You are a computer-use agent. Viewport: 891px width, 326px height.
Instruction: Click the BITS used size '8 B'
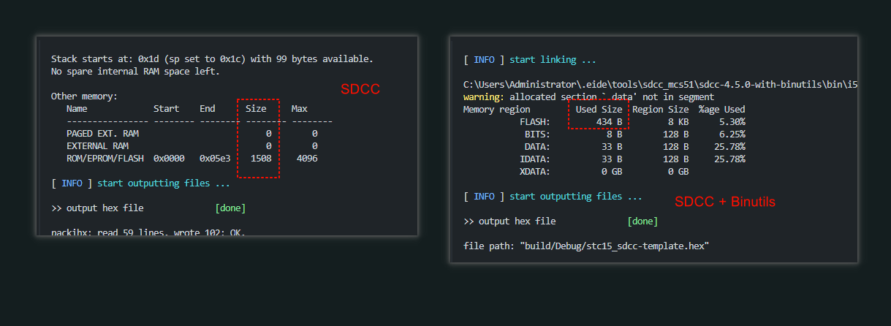click(615, 134)
